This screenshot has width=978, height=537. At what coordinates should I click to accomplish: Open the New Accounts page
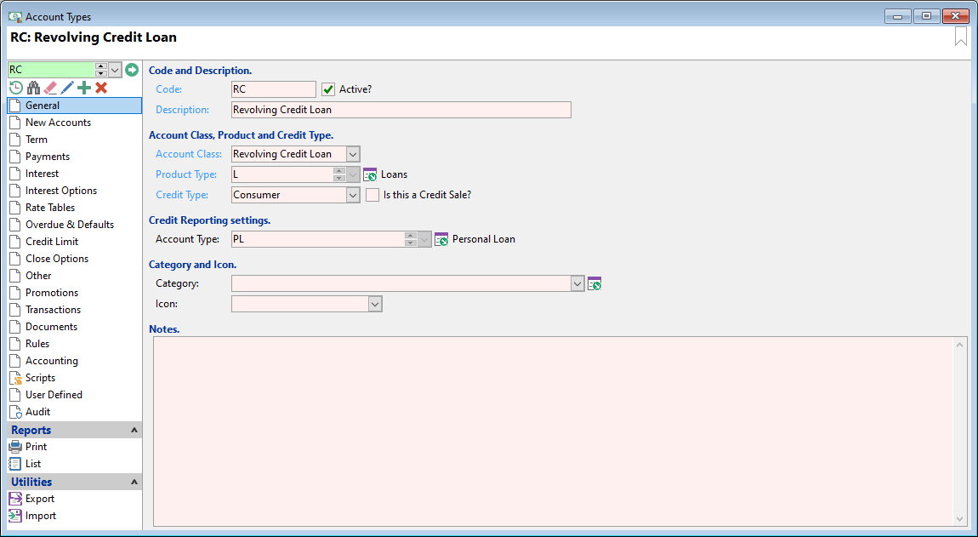click(75, 123)
